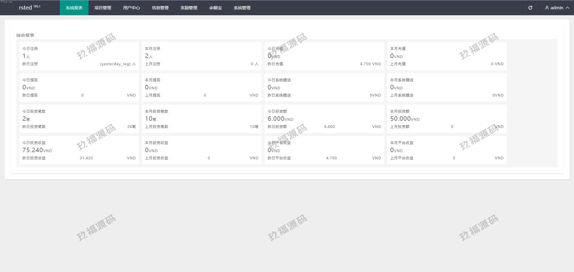Select the 本月系统赠送 card
Image resolution: width=574 pixels, height=272 pixels.
tap(447, 87)
